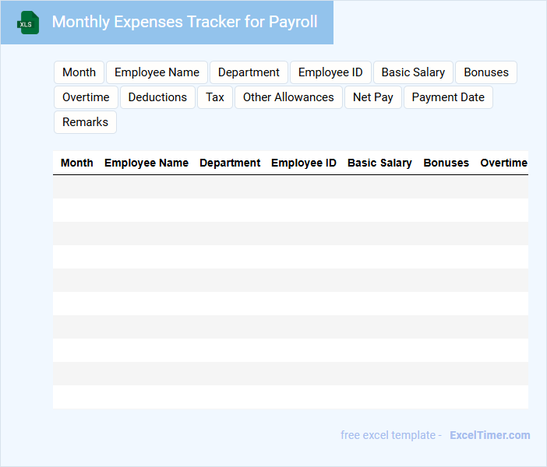Click the Bonuses tag button
The width and height of the screenshot is (547, 467).
click(485, 72)
